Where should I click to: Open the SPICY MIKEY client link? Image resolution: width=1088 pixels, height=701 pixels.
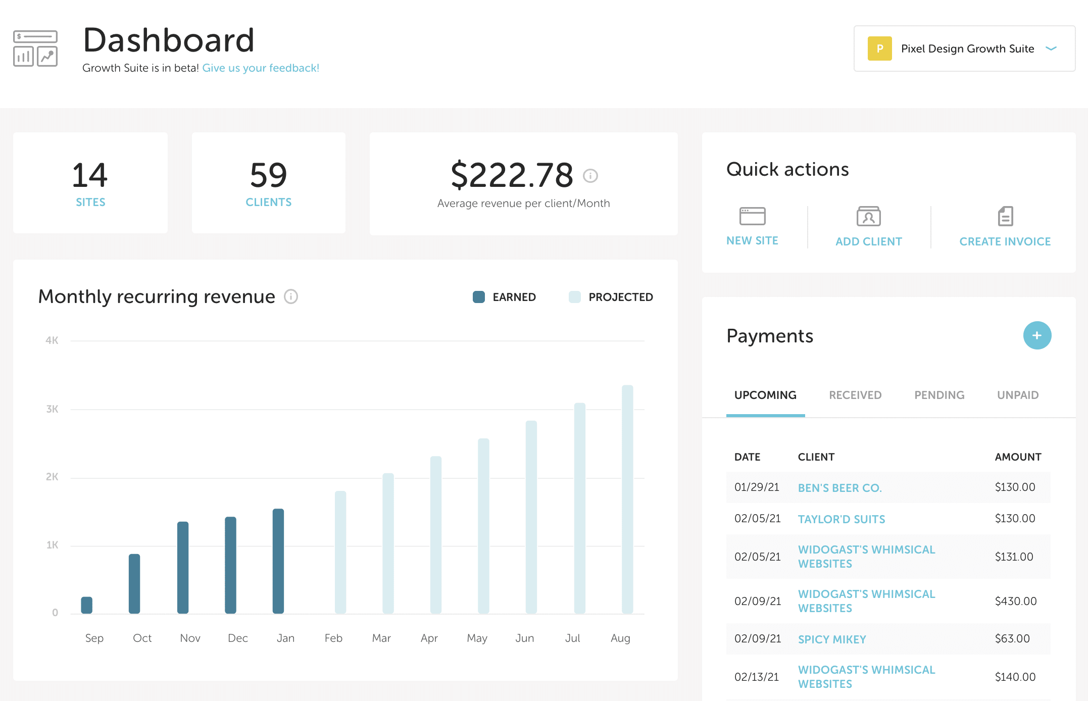832,639
